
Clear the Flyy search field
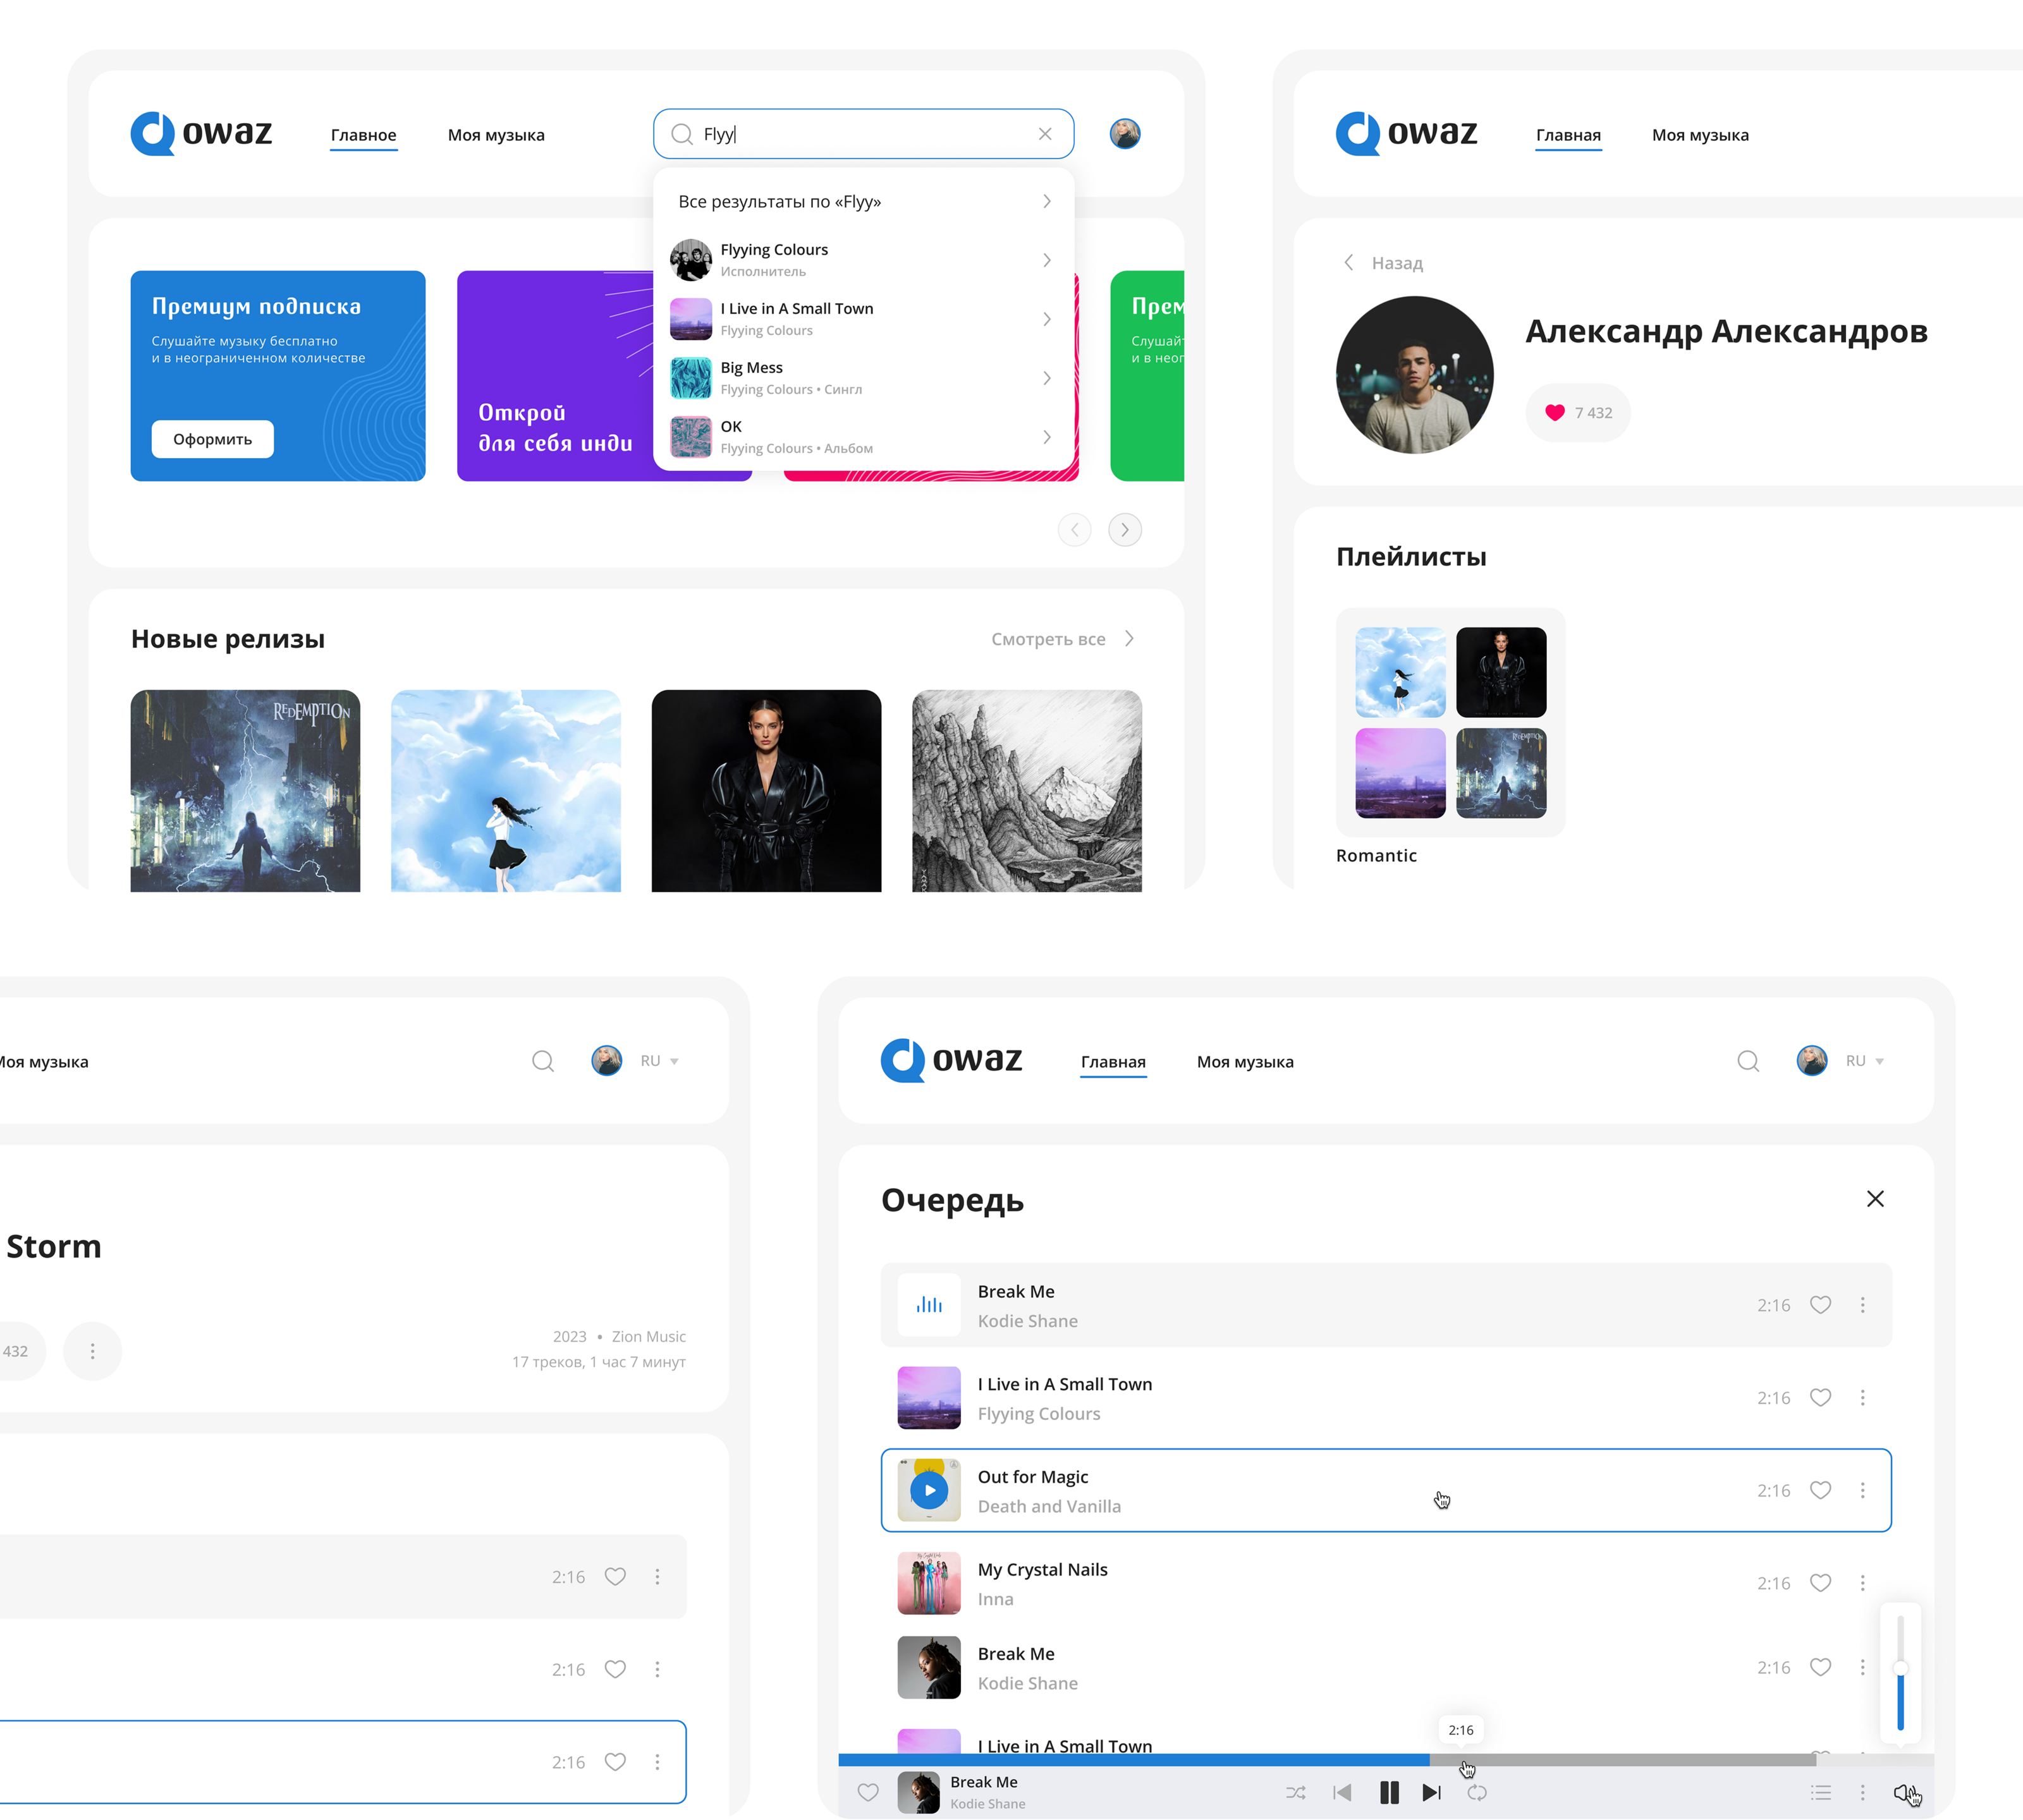pyautogui.click(x=1044, y=134)
